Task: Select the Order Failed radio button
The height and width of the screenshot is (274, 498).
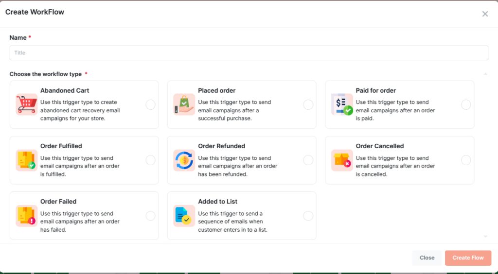Action: (x=151, y=216)
